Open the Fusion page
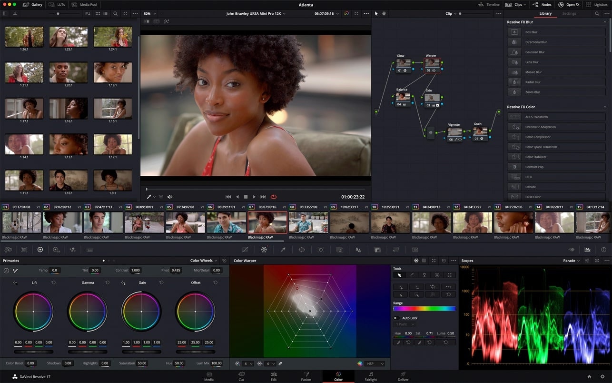 (306, 376)
